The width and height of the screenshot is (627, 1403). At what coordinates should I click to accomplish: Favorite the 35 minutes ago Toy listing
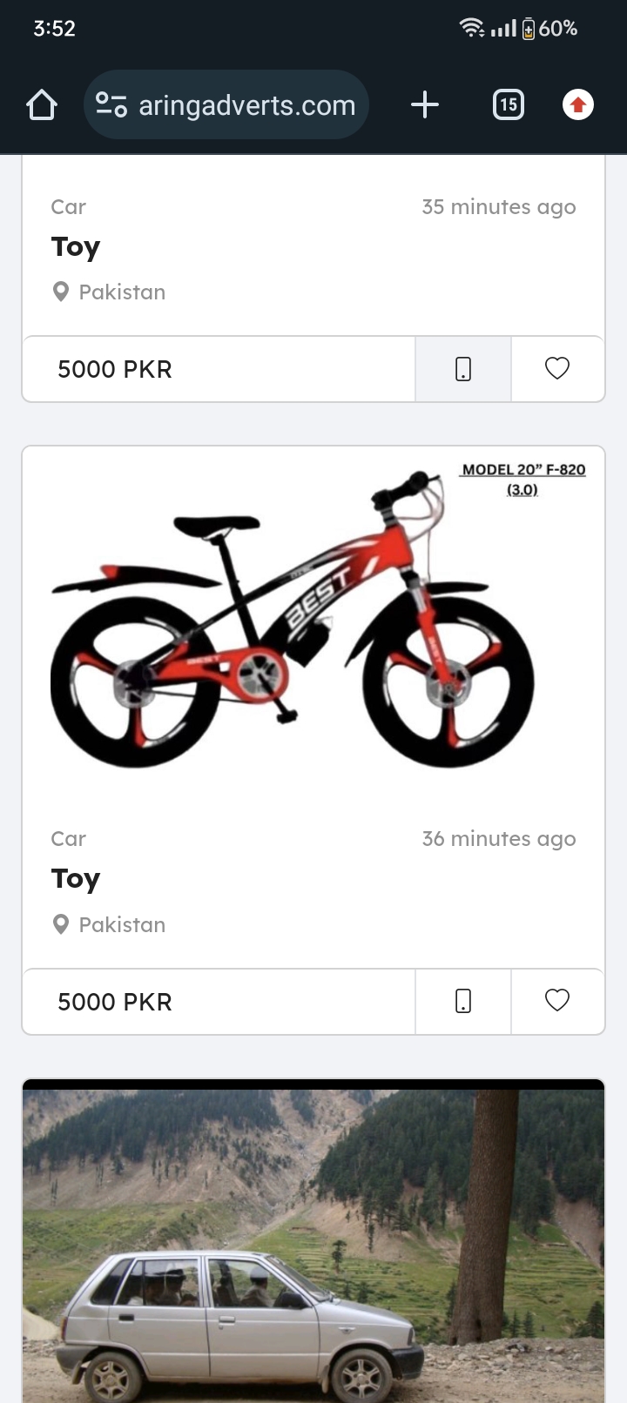pos(557,369)
